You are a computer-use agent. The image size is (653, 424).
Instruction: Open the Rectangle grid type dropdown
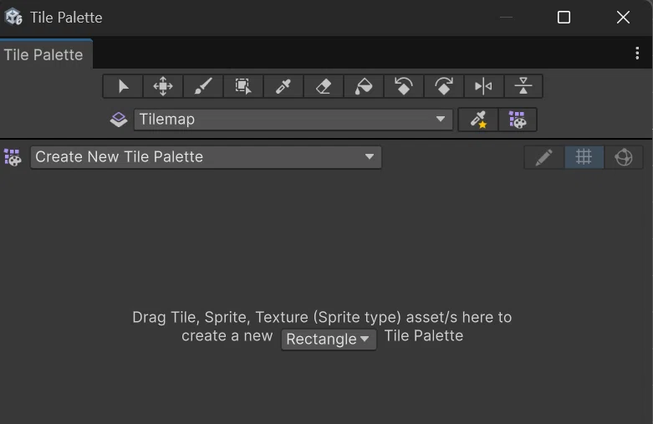329,339
